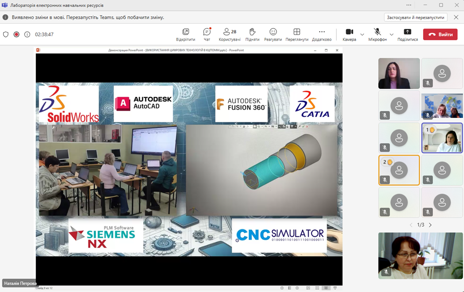The height and width of the screenshot is (292, 464).
Task: Click Застосувати й перезапустити button
Action: (415, 17)
